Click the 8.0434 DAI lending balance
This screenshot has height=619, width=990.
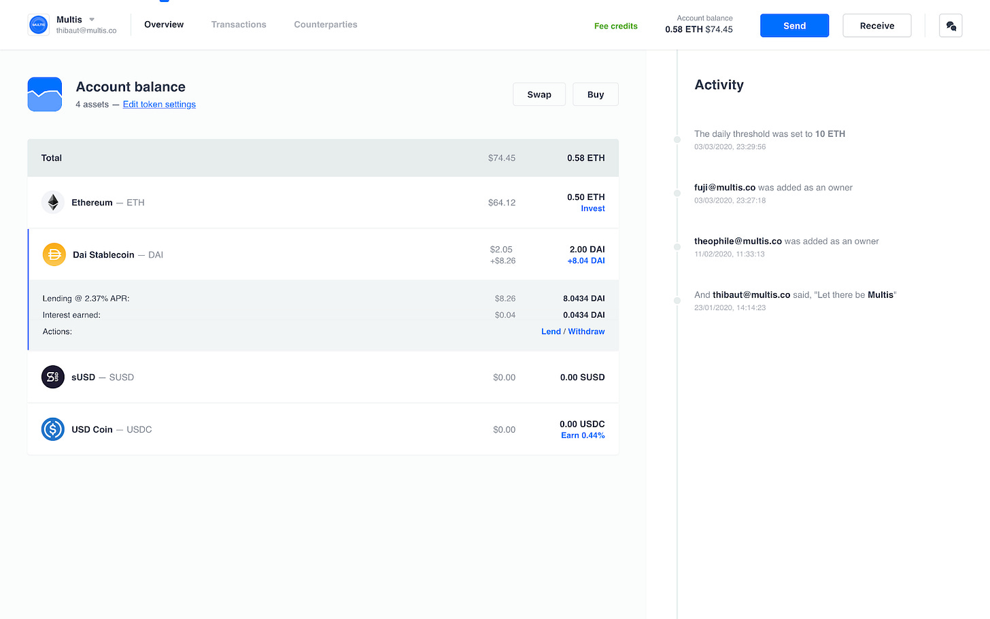pos(584,299)
